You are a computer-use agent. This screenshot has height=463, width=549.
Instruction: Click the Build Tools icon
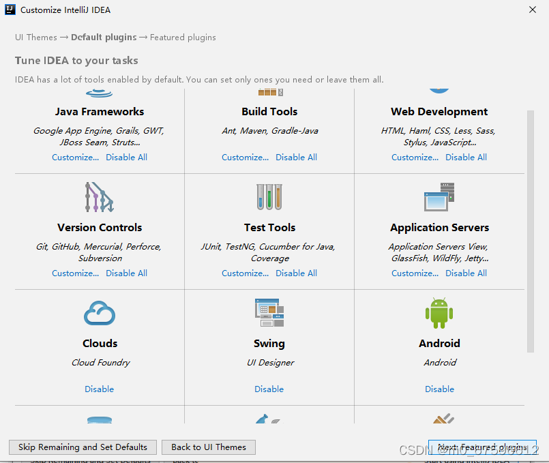269,92
